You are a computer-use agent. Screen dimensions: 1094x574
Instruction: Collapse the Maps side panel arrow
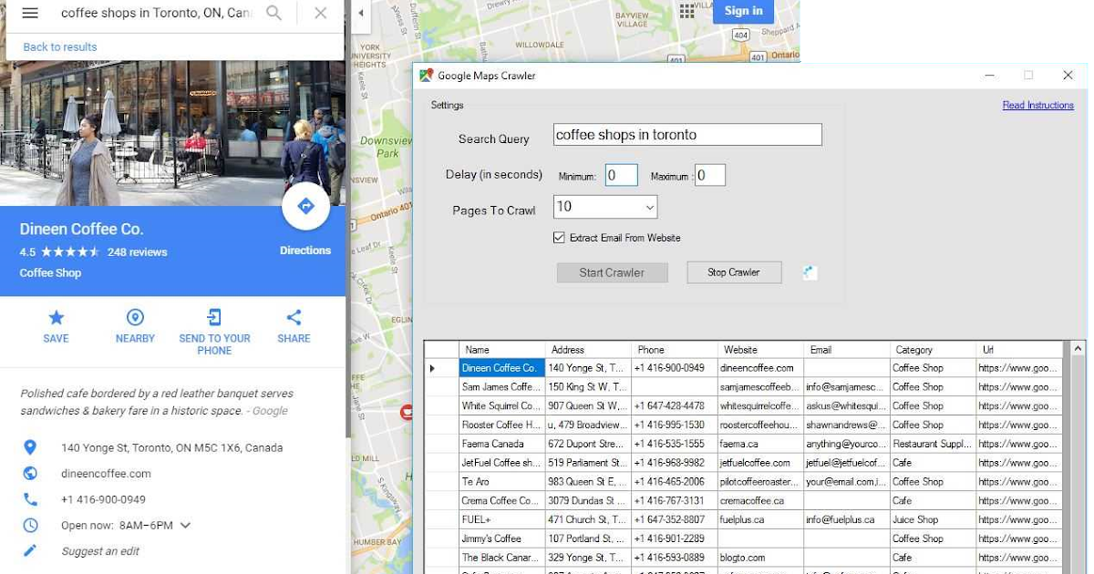pyautogui.click(x=361, y=13)
